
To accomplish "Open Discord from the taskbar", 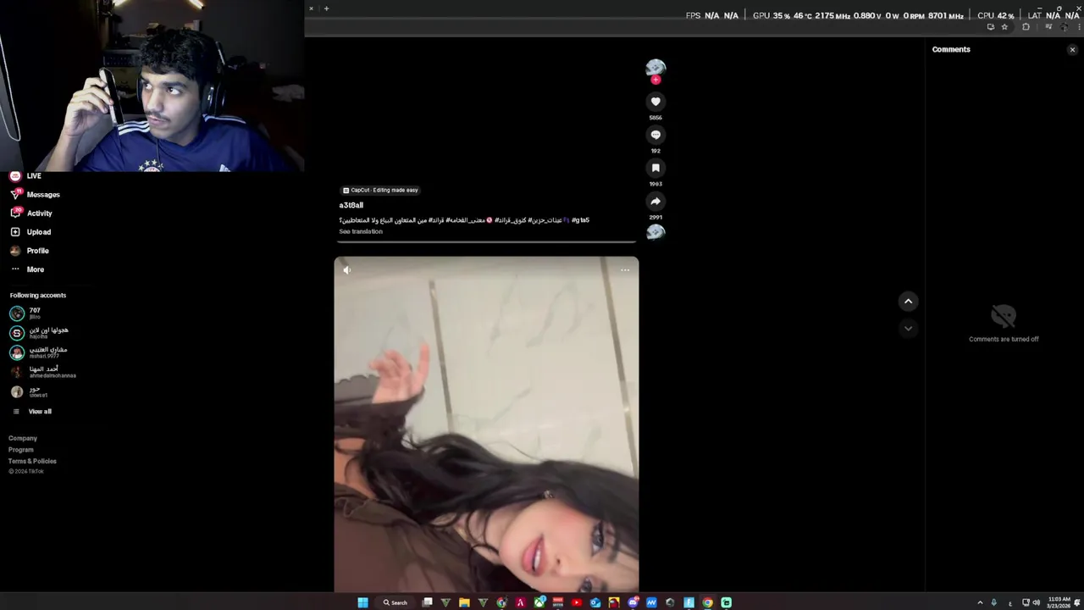I will point(633,602).
